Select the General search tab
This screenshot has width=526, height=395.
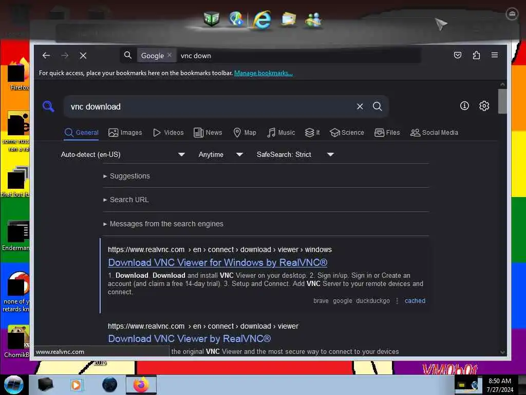coord(82,133)
